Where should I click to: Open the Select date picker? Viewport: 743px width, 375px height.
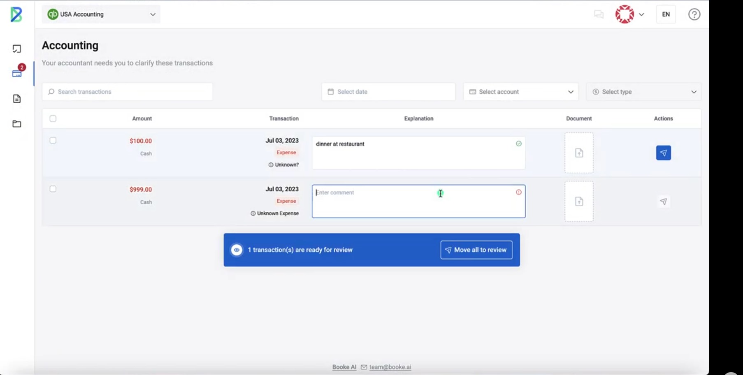click(x=388, y=92)
